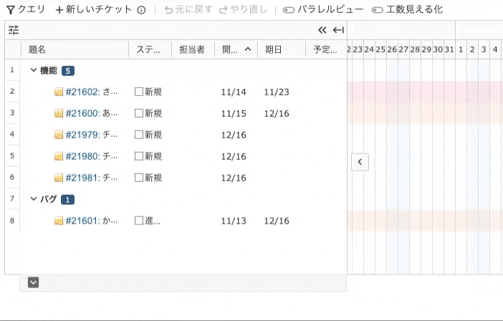Click the collapse-to-left arrow bar icon
The image size is (503, 321).
coord(338,30)
